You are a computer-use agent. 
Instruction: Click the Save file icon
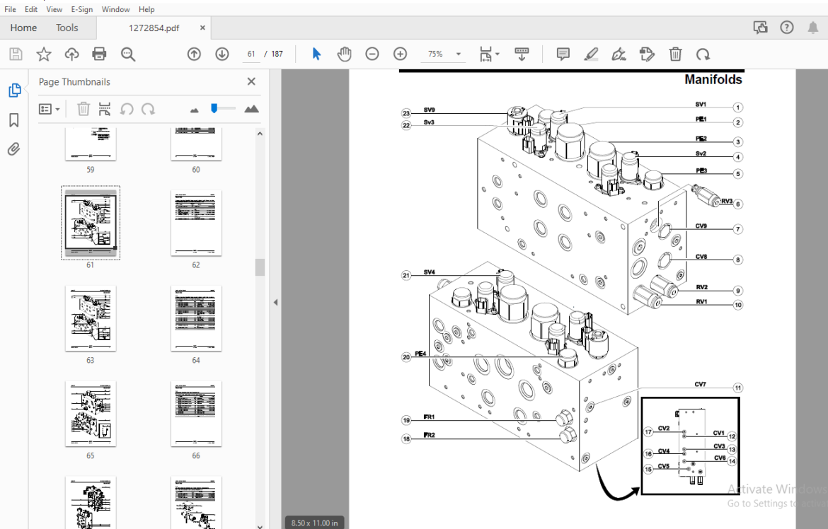click(x=16, y=54)
